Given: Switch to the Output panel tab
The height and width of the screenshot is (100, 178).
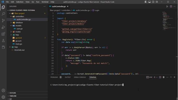Looking at the screenshot, I should tap(68, 77).
